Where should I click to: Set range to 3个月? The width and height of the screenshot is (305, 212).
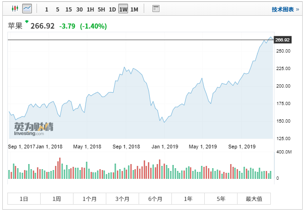pos(122,199)
